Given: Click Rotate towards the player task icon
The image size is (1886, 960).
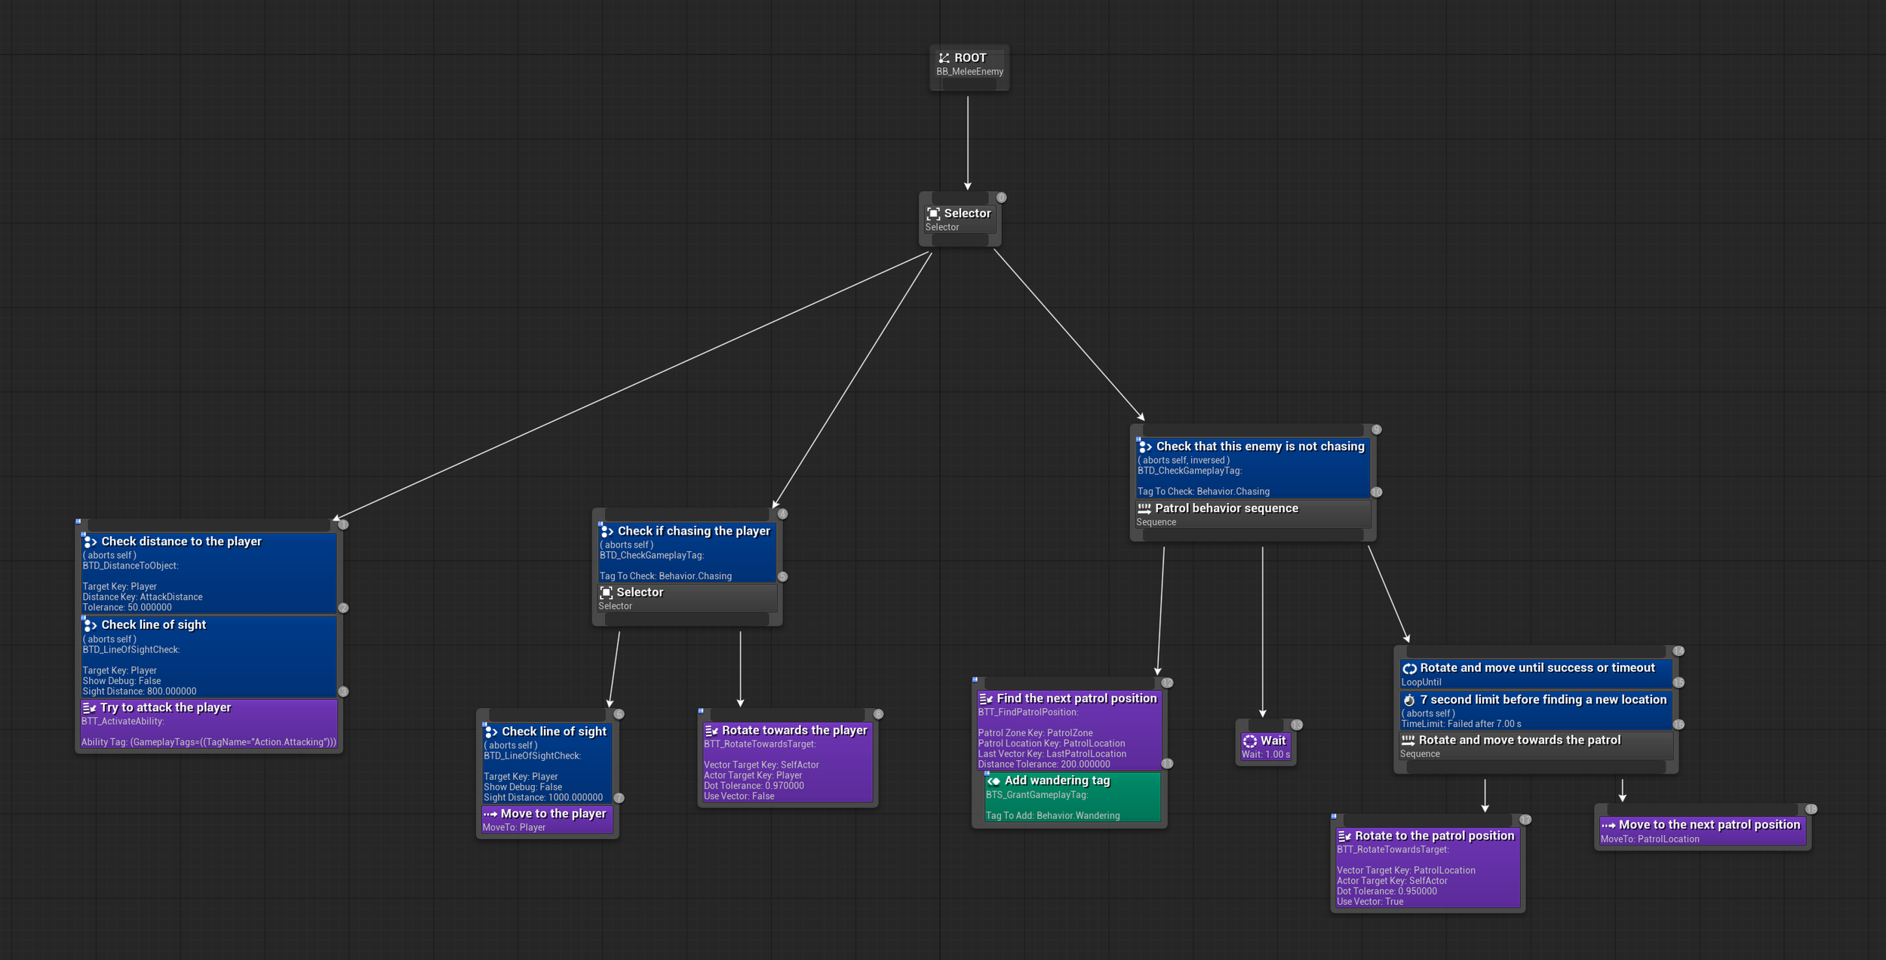Looking at the screenshot, I should click(711, 731).
